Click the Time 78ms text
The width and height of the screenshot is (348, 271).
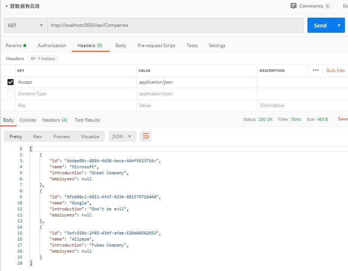point(289,119)
